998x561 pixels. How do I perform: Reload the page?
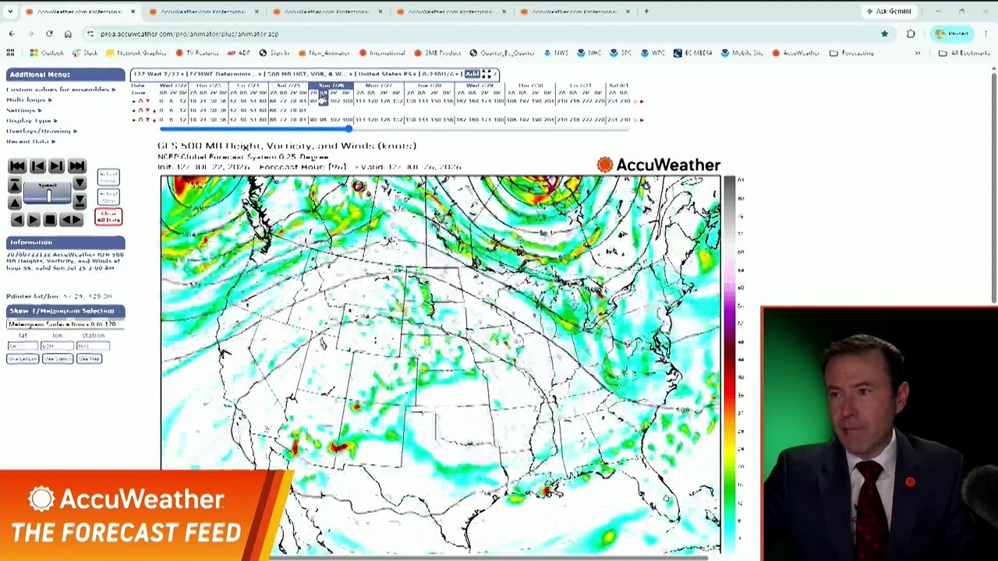[49, 34]
